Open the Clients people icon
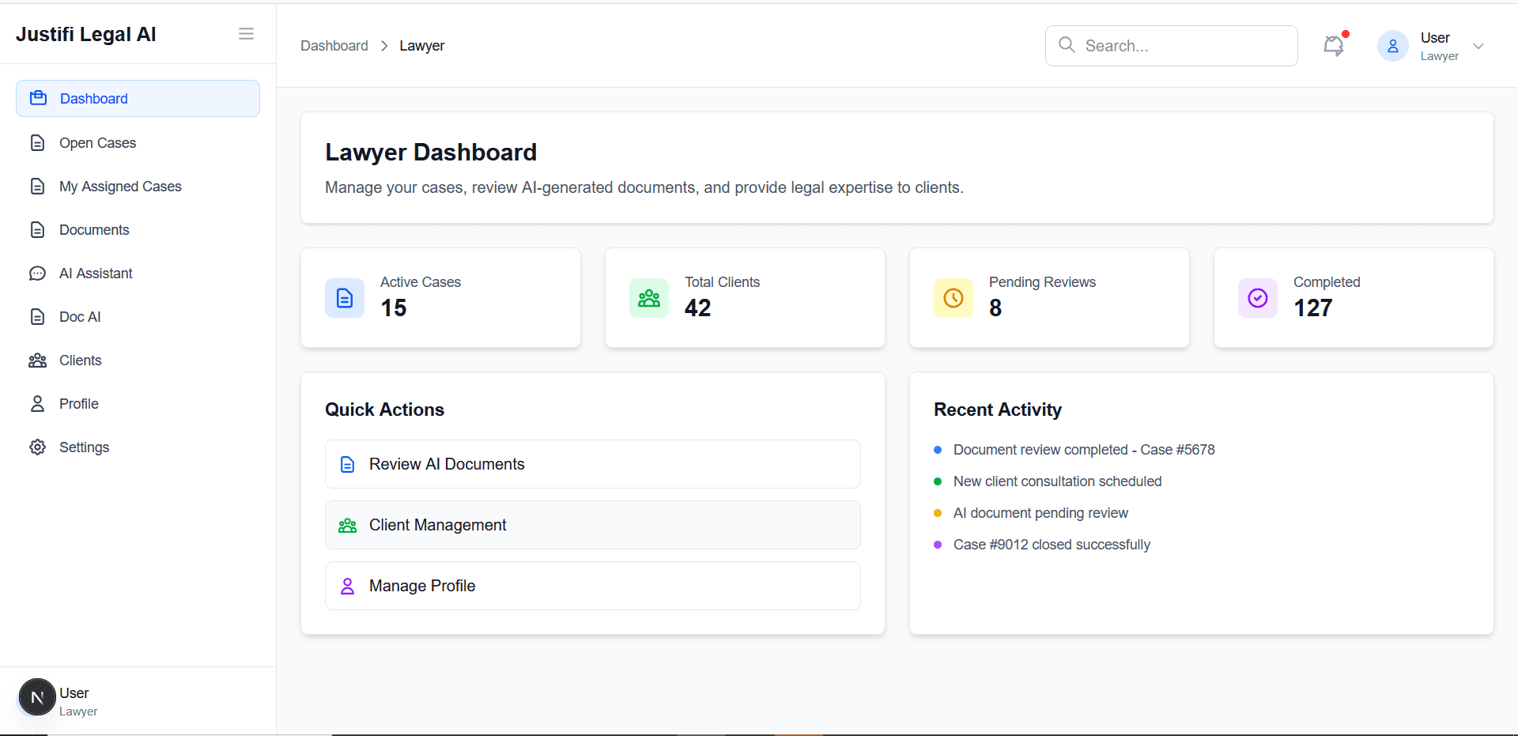Viewport: 1518px width, 736px height. [38, 360]
